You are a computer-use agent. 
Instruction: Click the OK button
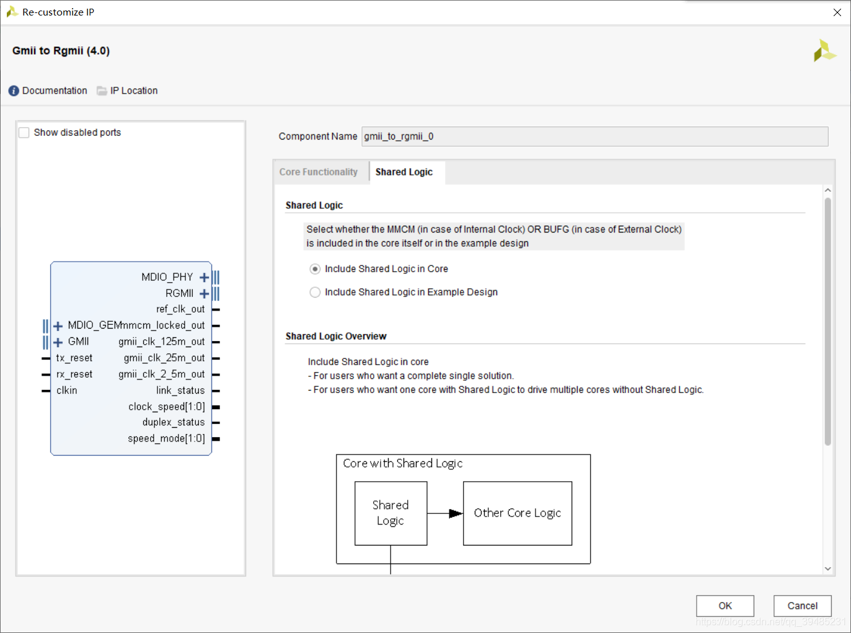(x=725, y=606)
